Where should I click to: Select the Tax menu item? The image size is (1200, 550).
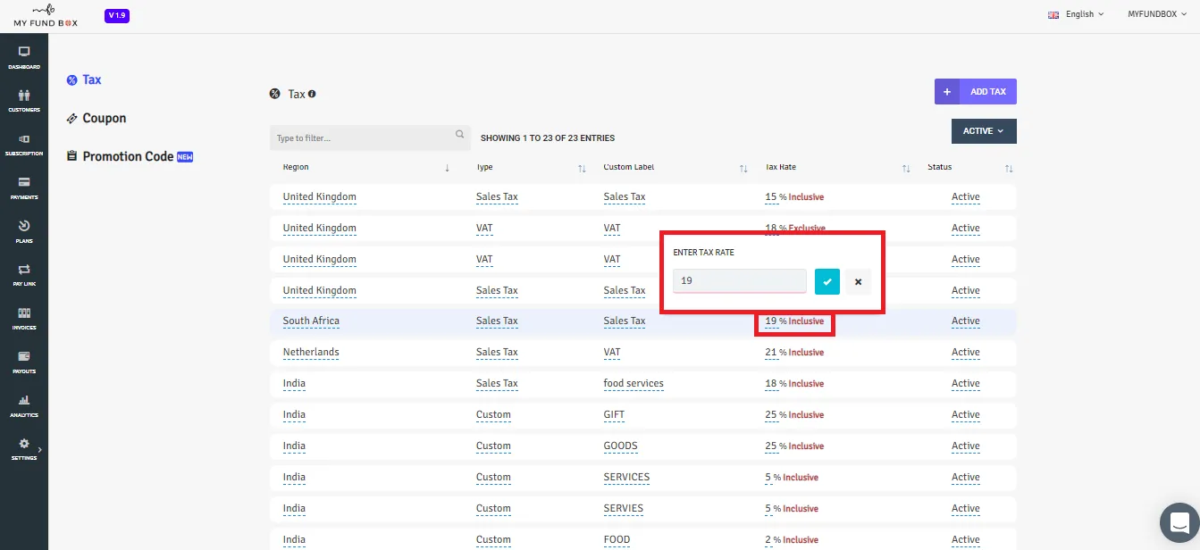coord(84,79)
